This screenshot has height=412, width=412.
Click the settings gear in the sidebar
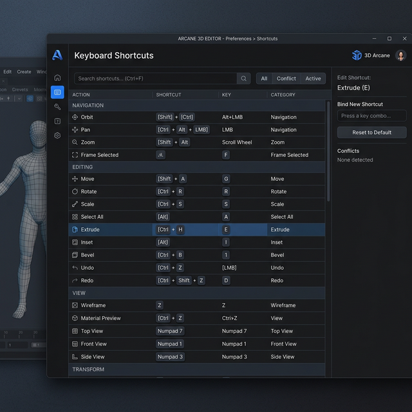coord(57,136)
